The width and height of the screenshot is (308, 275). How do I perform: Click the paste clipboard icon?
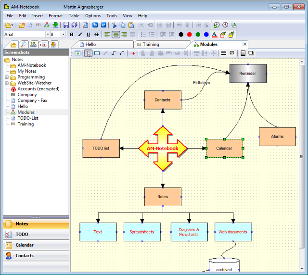click(131, 25)
